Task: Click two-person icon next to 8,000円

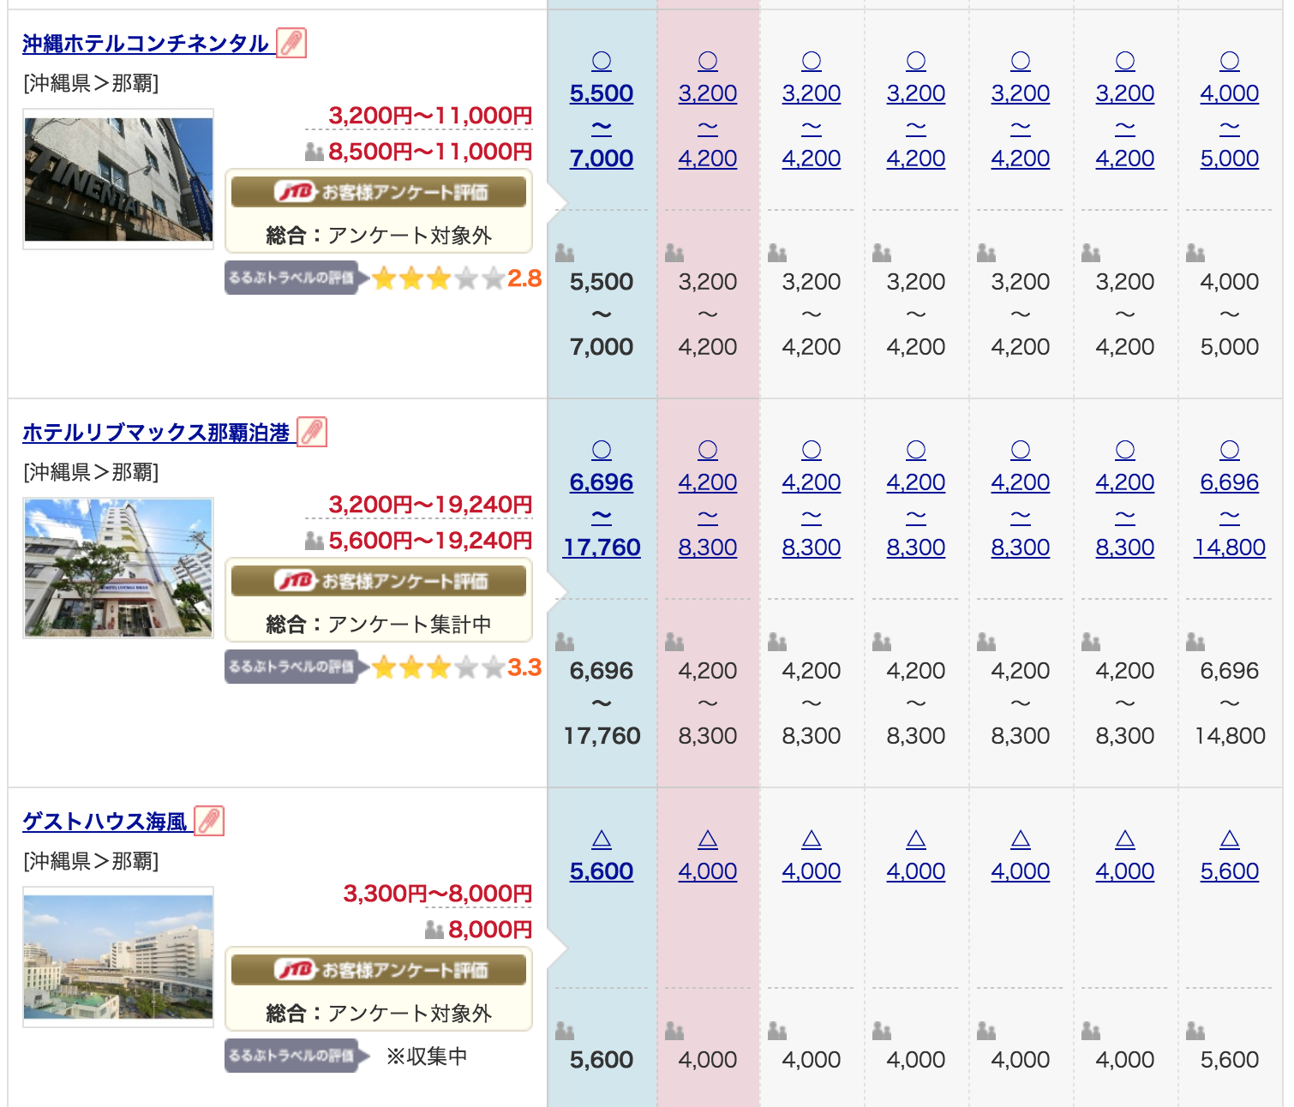Action: [434, 930]
